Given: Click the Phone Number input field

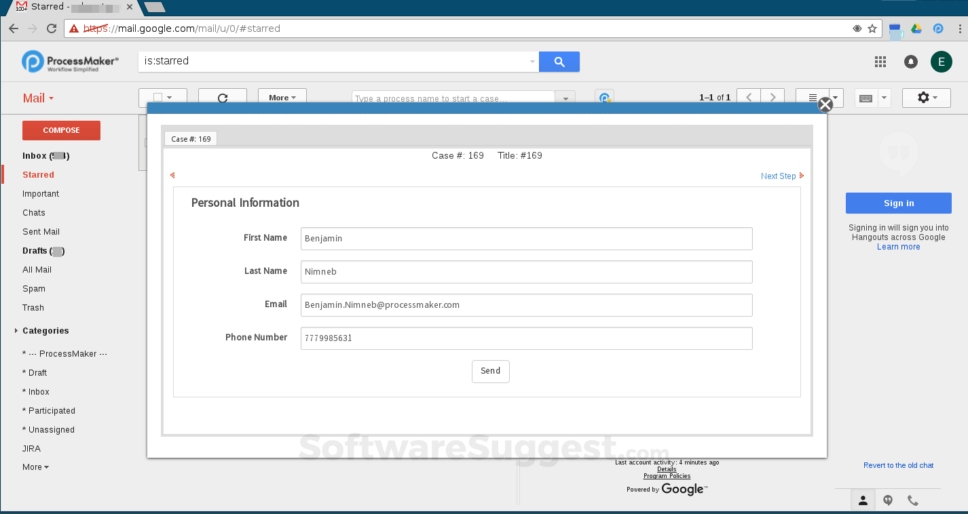Looking at the screenshot, I should coord(526,338).
